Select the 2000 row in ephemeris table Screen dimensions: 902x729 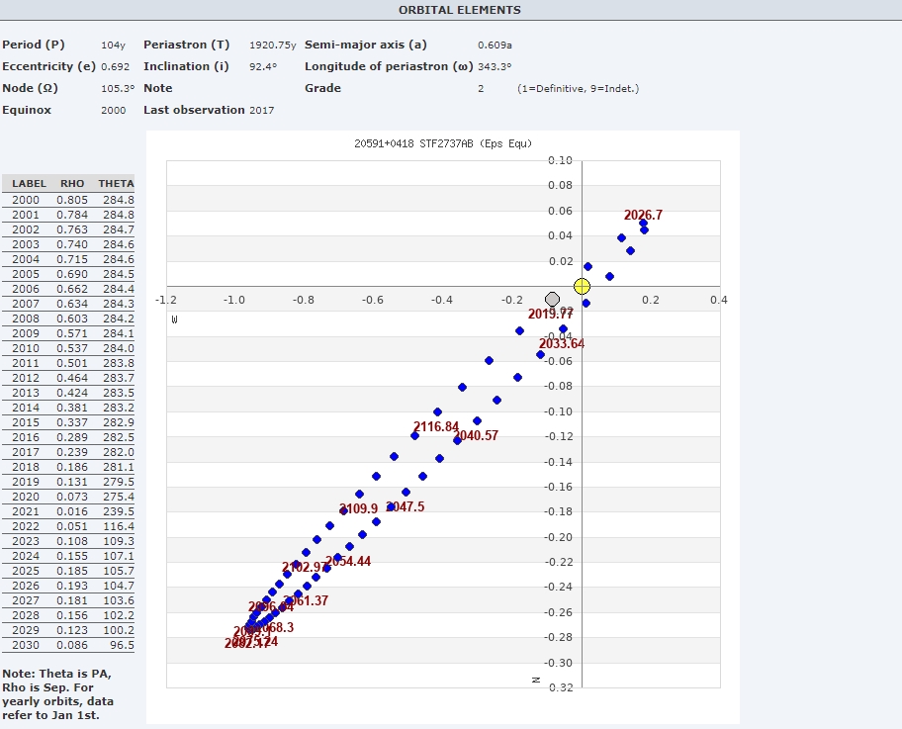pyautogui.click(x=69, y=200)
